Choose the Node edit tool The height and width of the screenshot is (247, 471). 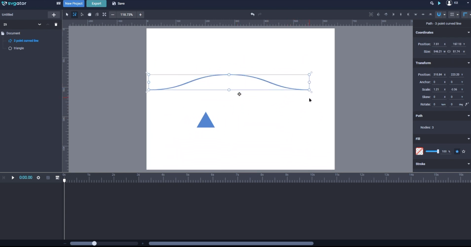(82, 14)
